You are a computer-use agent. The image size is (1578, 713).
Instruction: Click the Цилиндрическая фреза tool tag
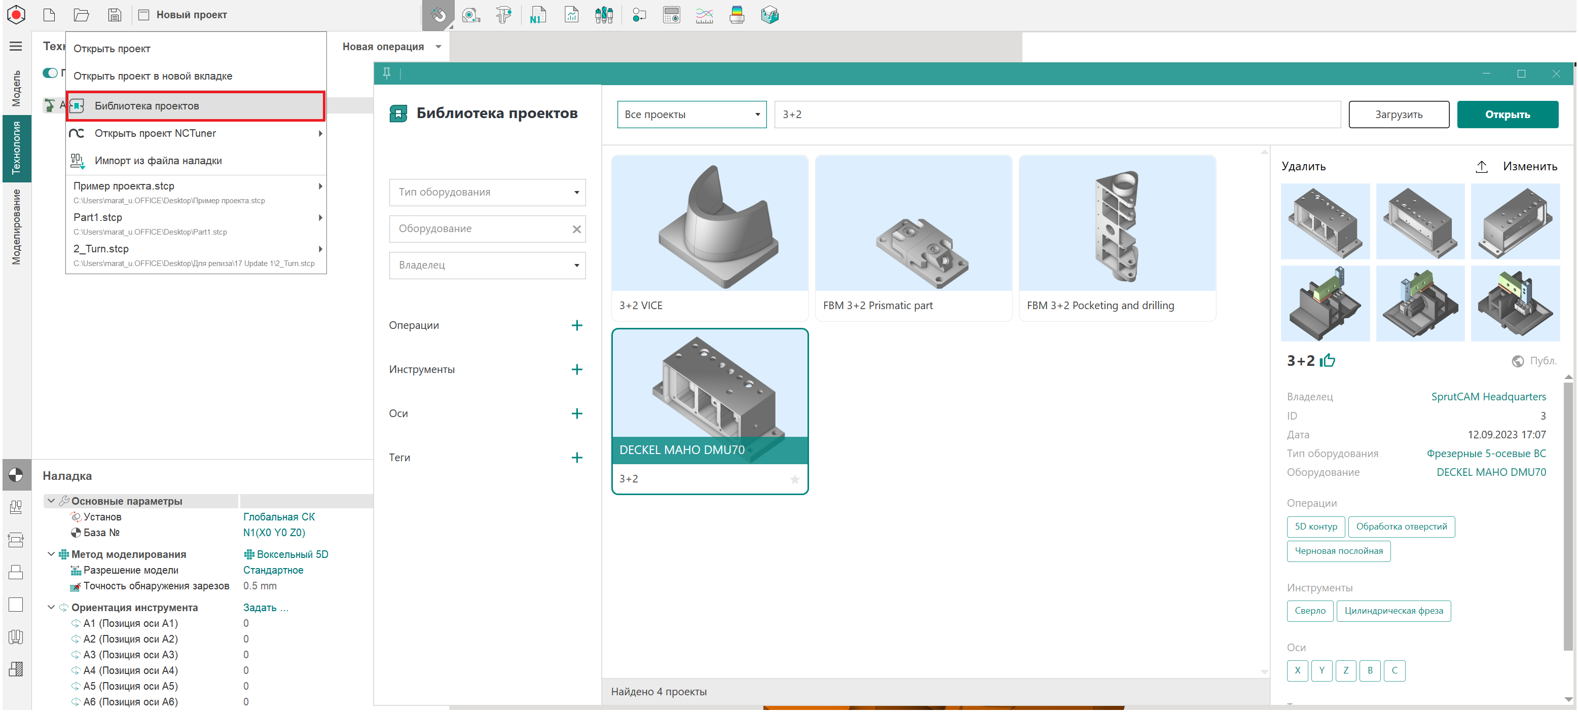(x=1393, y=611)
